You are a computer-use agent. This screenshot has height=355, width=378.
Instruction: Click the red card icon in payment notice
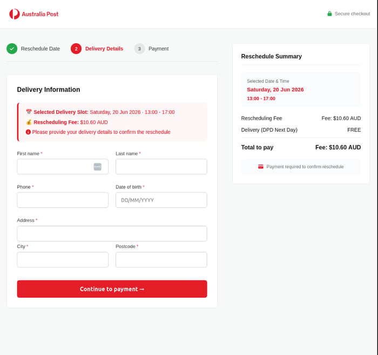pyautogui.click(x=261, y=167)
